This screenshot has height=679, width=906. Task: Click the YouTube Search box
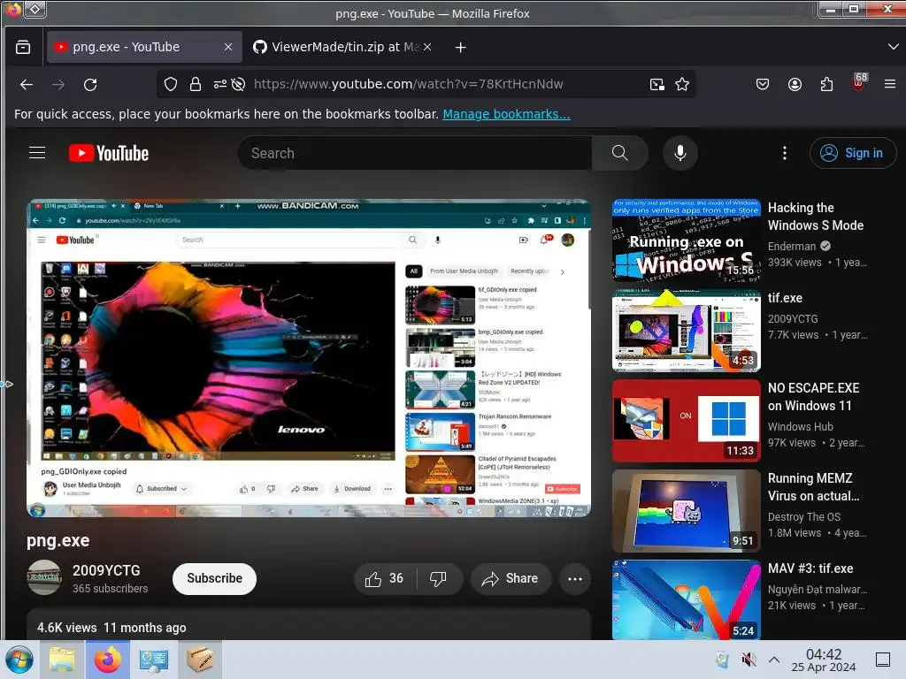coord(414,153)
